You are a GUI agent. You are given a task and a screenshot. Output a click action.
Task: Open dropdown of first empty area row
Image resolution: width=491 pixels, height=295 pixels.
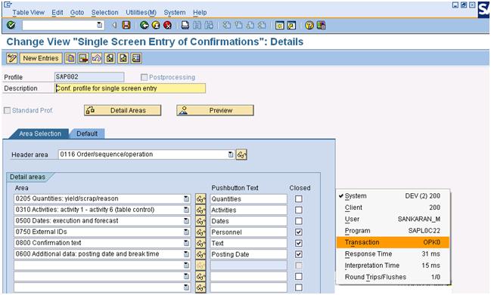point(186,266)
